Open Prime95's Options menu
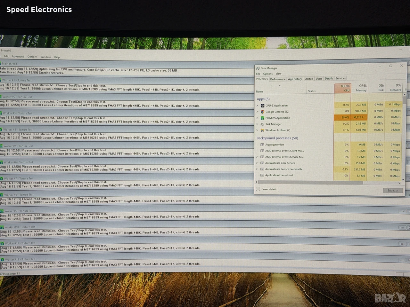This screenshot has height=307, width=410. point(32,57)
